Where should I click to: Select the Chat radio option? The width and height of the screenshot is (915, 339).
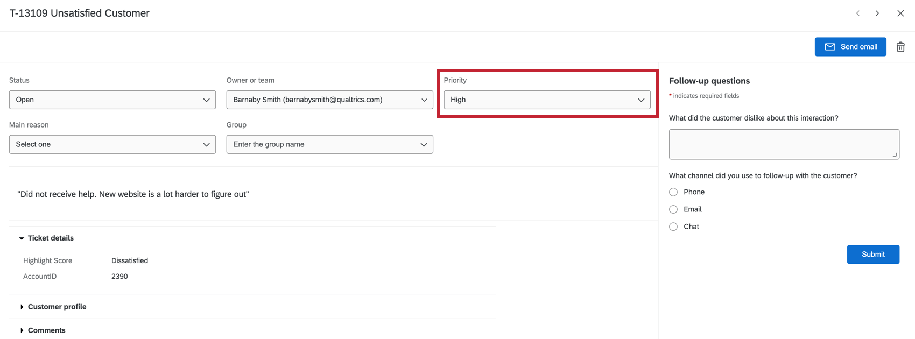coord(673,227)
